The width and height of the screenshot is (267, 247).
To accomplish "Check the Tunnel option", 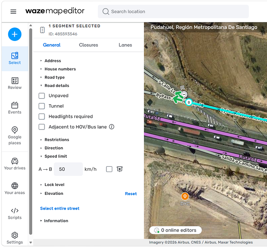I will coord(42,106).
